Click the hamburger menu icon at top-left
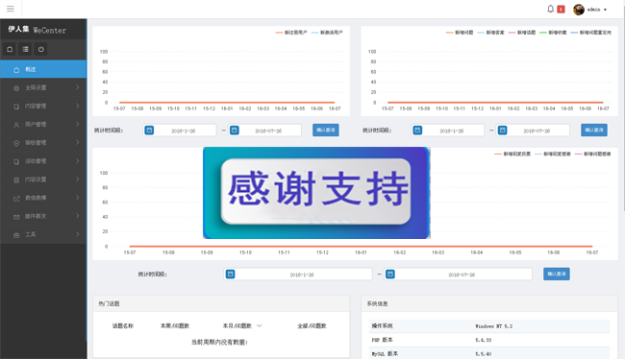 coord(11,9)
